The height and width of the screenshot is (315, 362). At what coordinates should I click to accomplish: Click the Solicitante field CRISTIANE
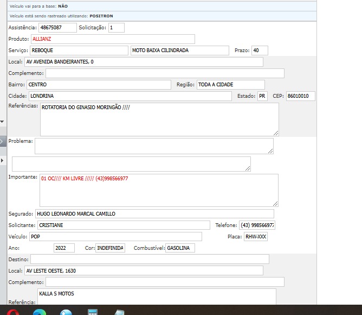pyautogui.click(x=124, y=225)
